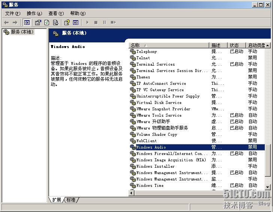Click the Back arrow toolbar icon

pos(6,23)
